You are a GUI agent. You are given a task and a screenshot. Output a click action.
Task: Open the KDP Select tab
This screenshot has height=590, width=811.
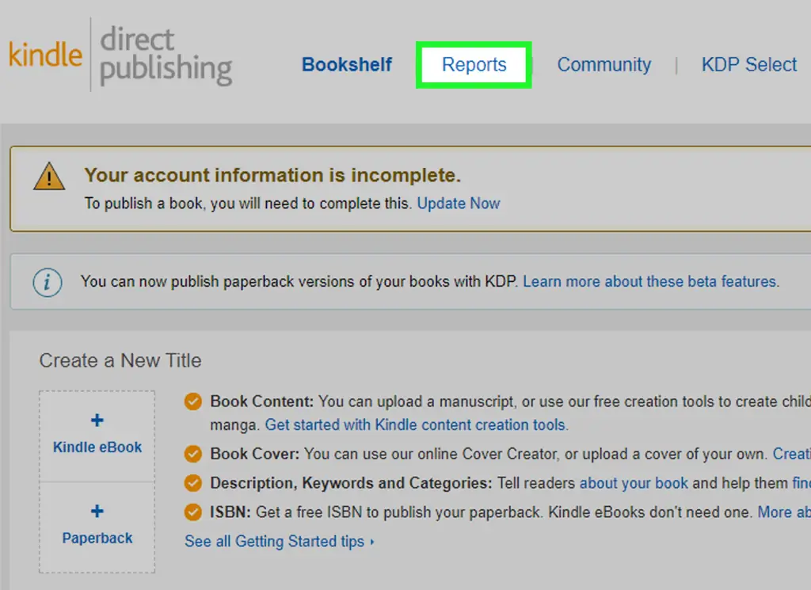[748, 65]
